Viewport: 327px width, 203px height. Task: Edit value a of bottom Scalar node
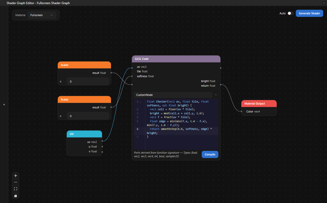88,116
